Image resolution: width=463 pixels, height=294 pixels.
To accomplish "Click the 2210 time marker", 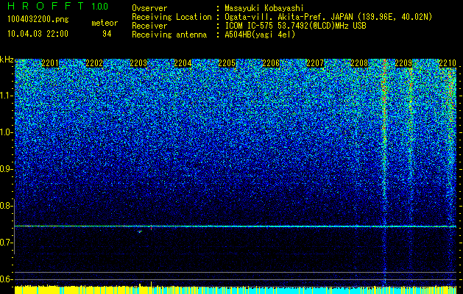I will pyautogui.click(x=448, y=62).
